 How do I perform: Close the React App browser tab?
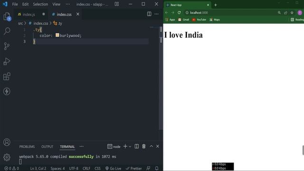208,5
